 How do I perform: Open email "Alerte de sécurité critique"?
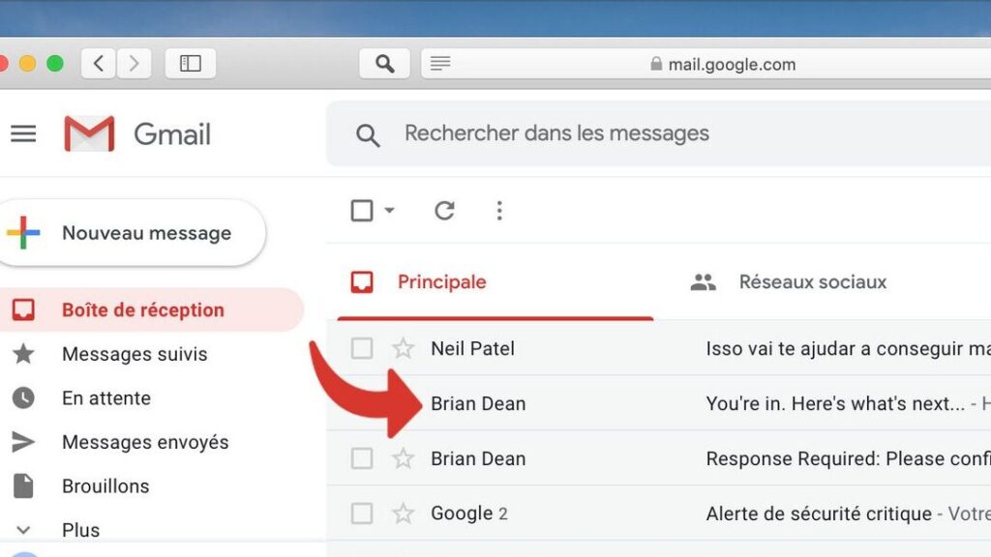[x=819, y=513]
